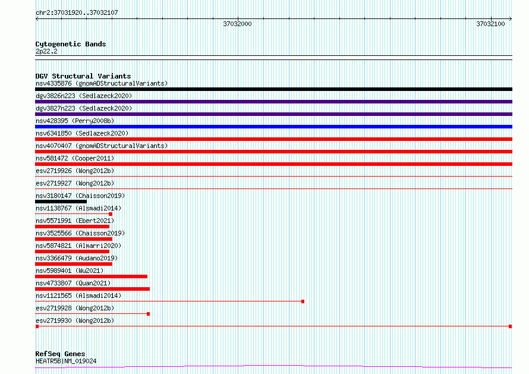Click the esv2719928 Wong2012b label

pyautogui.click(x=75, y=308)
